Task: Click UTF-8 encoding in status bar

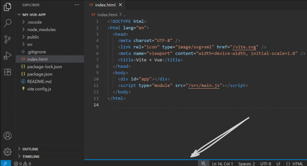Action: coord(266,164)
